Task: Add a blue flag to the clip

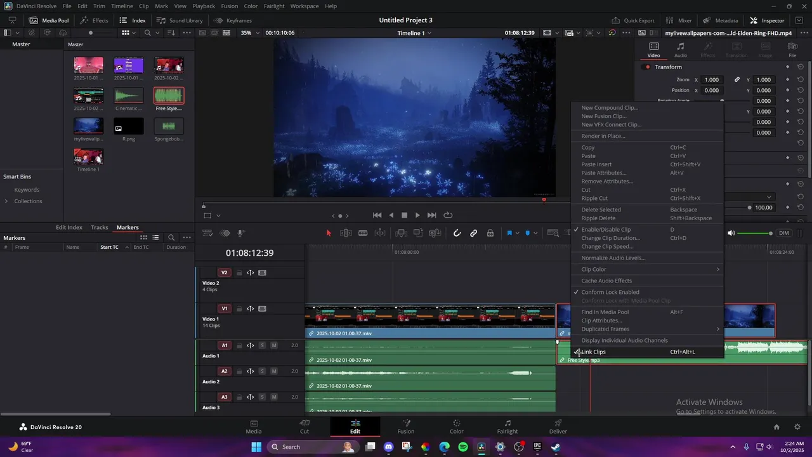Action: 509,233
